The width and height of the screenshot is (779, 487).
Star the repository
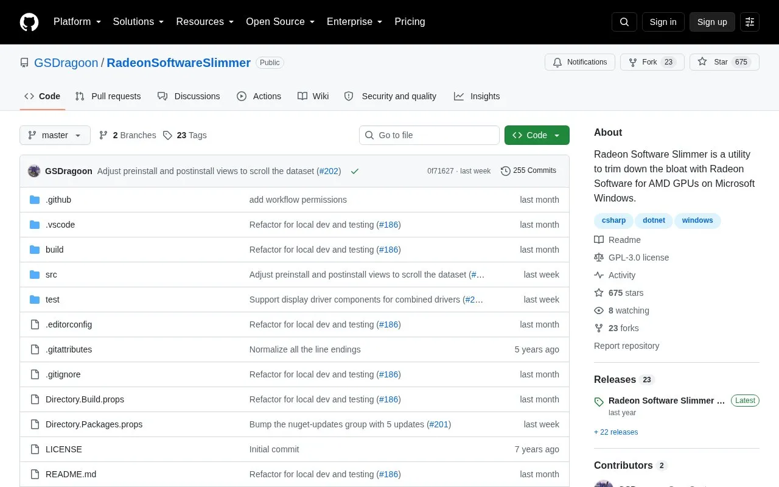point(724,62)
